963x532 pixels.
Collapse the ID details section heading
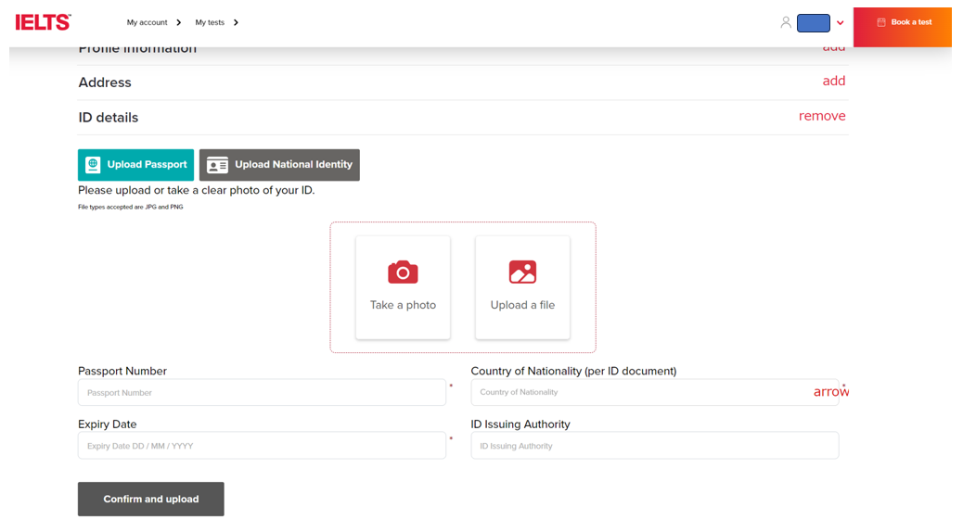pos(109,117)
